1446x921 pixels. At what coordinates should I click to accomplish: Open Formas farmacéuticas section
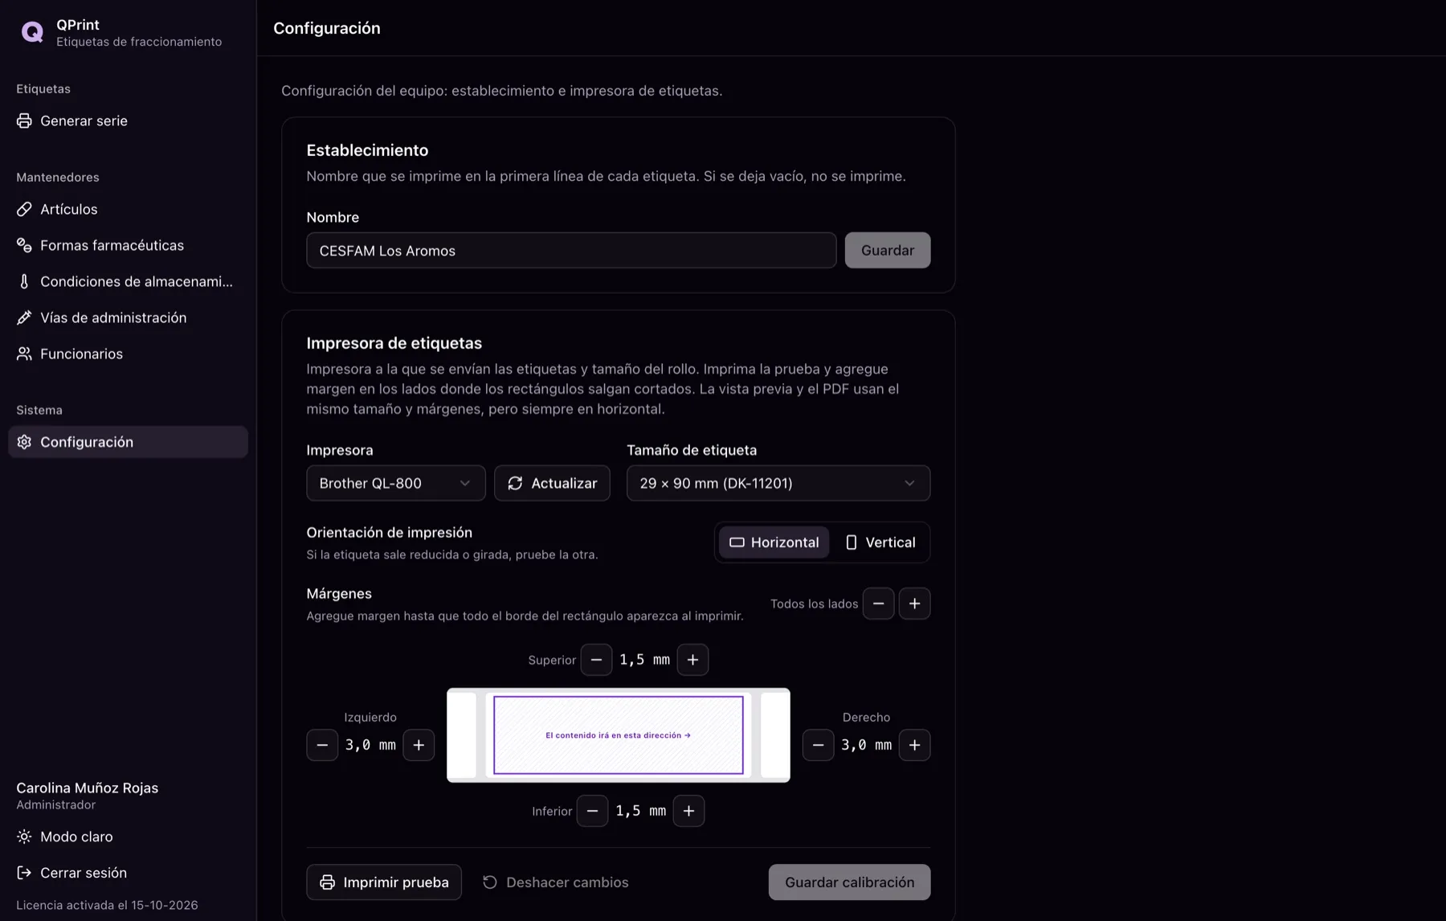coord(128,245)
